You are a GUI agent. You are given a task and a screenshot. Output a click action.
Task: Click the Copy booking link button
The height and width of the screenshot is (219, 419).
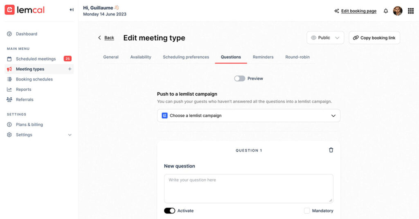point(374,38)
